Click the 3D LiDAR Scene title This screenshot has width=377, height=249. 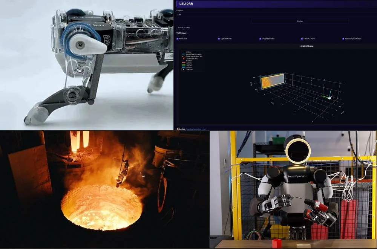coord(307,46)
